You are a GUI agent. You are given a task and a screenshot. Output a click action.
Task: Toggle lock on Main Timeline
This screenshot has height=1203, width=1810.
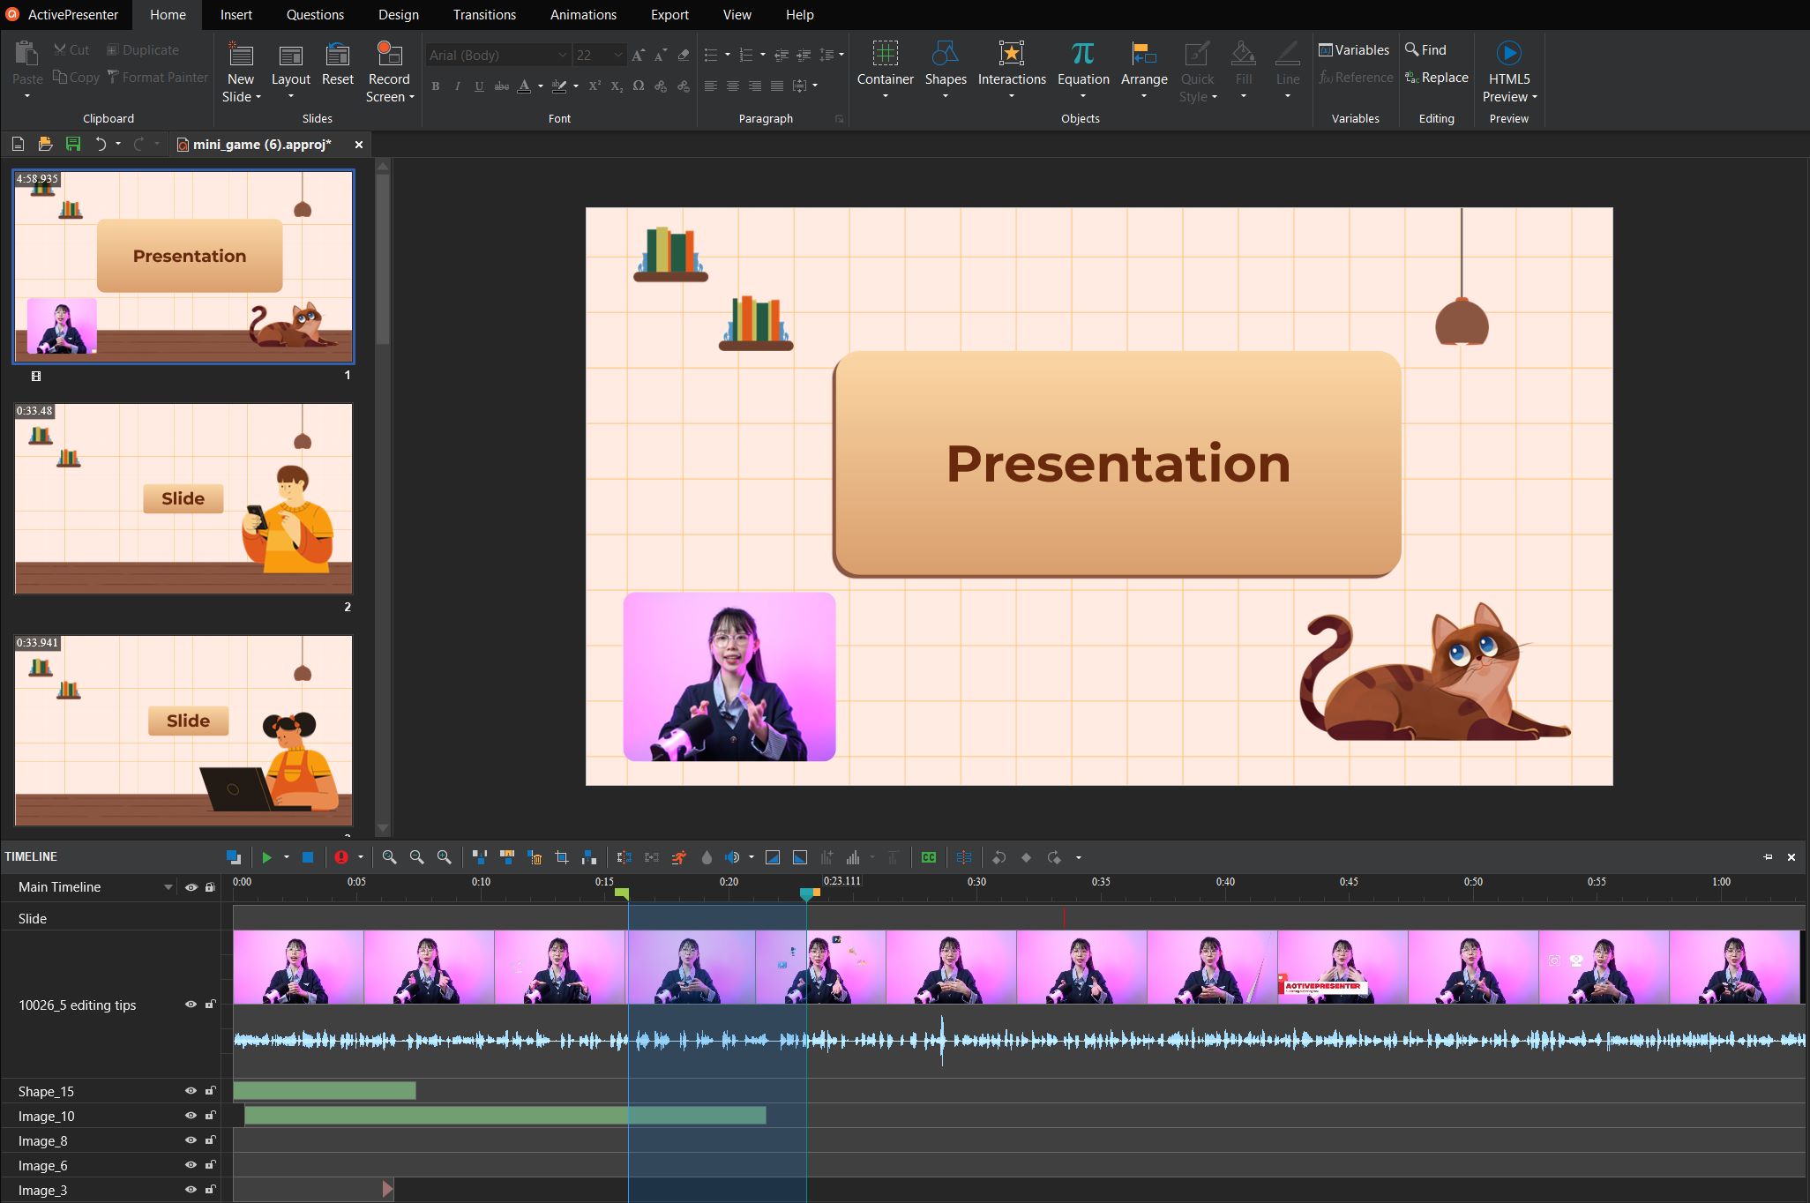tap(210, 887)
